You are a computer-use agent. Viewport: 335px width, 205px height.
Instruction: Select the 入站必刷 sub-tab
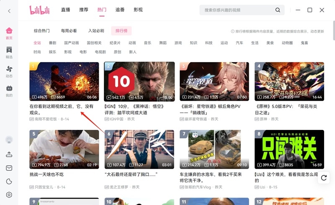click(x=96, y=31)
